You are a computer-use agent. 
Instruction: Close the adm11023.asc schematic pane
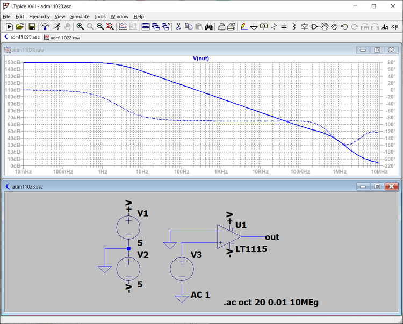[392, 186]
